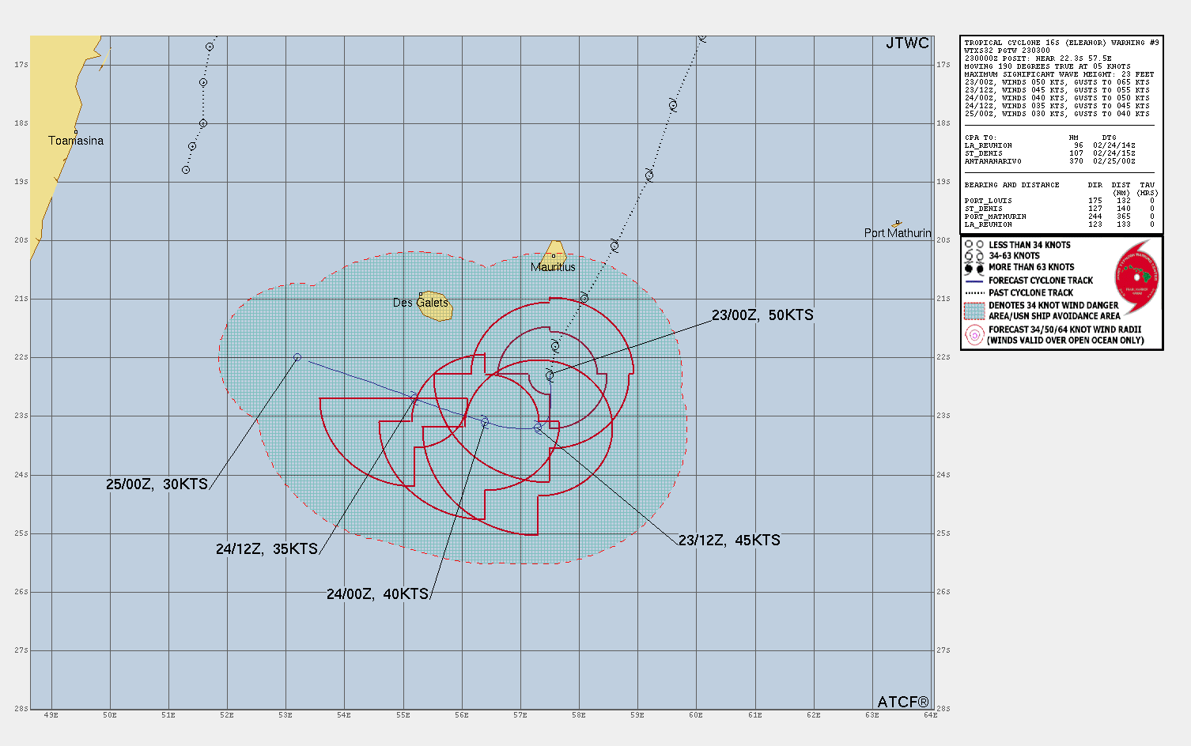Click the '24/12Z, 35KTS' map label

coord(267,548)
